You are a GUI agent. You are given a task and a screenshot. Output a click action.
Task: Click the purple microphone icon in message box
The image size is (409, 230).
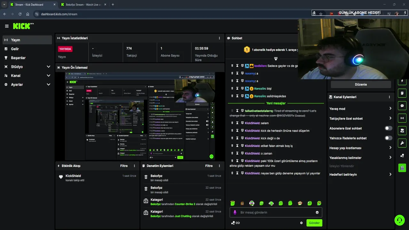(x=235, y=212)
